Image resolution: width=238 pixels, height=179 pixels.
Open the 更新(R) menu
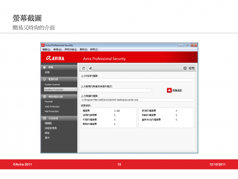point(83,49)
